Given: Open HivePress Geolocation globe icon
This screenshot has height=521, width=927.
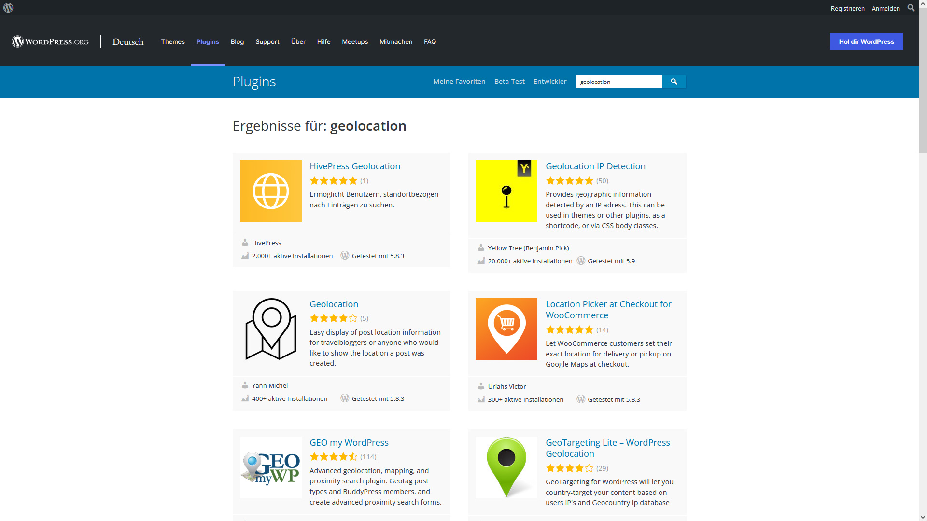Looking at the screenshot, I should (271, 191).
